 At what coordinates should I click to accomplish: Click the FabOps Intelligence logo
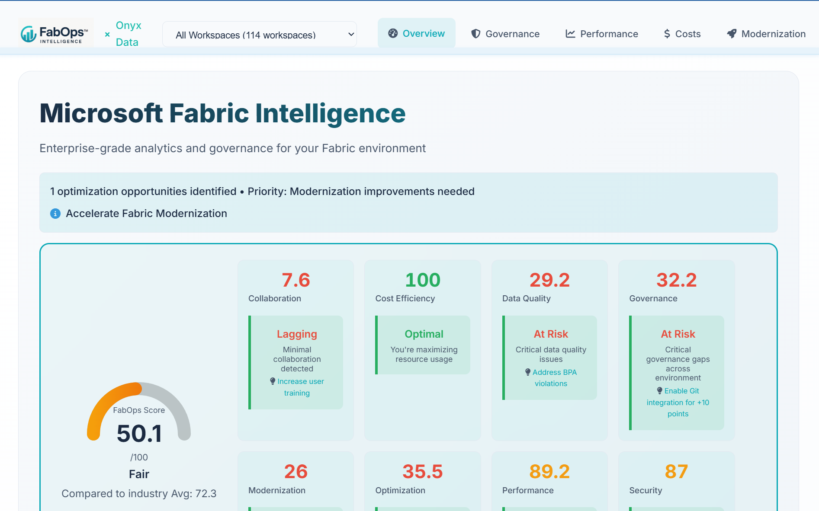(56, 33)
